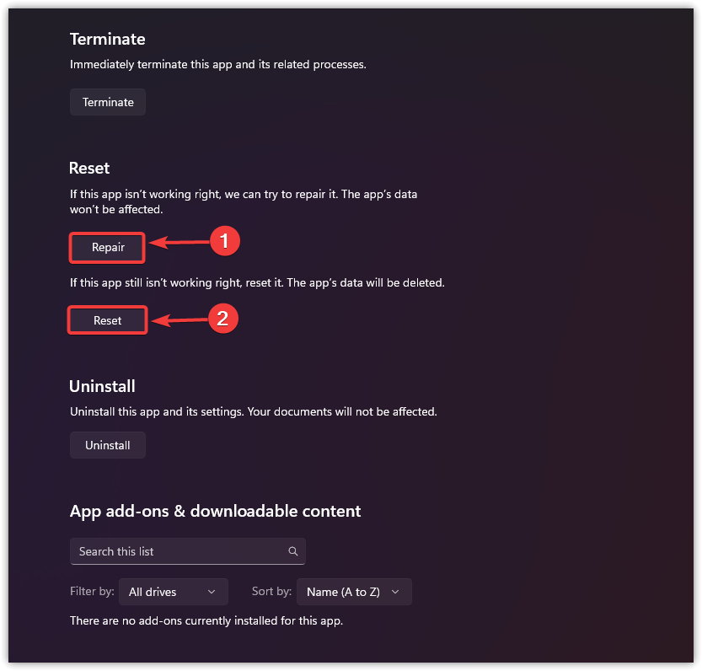The height and width of the screenshot is (671, 702).
Task: Click the 'Uninstall' section heading
Action: (102, 386)
